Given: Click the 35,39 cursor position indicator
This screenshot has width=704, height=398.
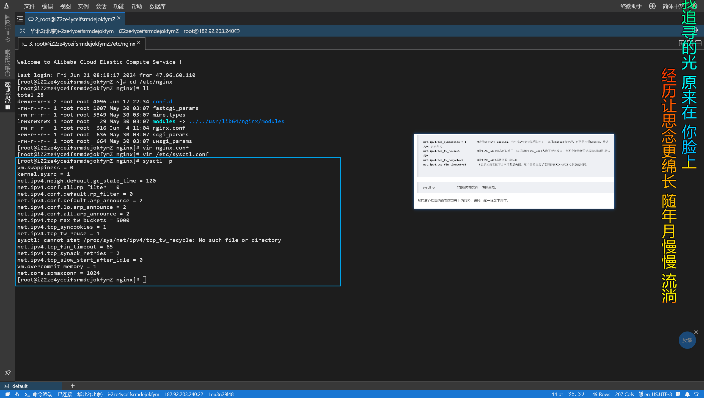Looking at the screenshot, I should 576,394.
